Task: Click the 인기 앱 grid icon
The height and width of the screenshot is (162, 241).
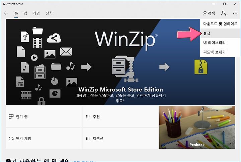Action: pos(11,117)
